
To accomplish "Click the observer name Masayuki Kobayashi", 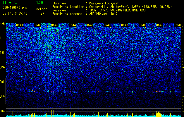I will [x=105, y=3].
